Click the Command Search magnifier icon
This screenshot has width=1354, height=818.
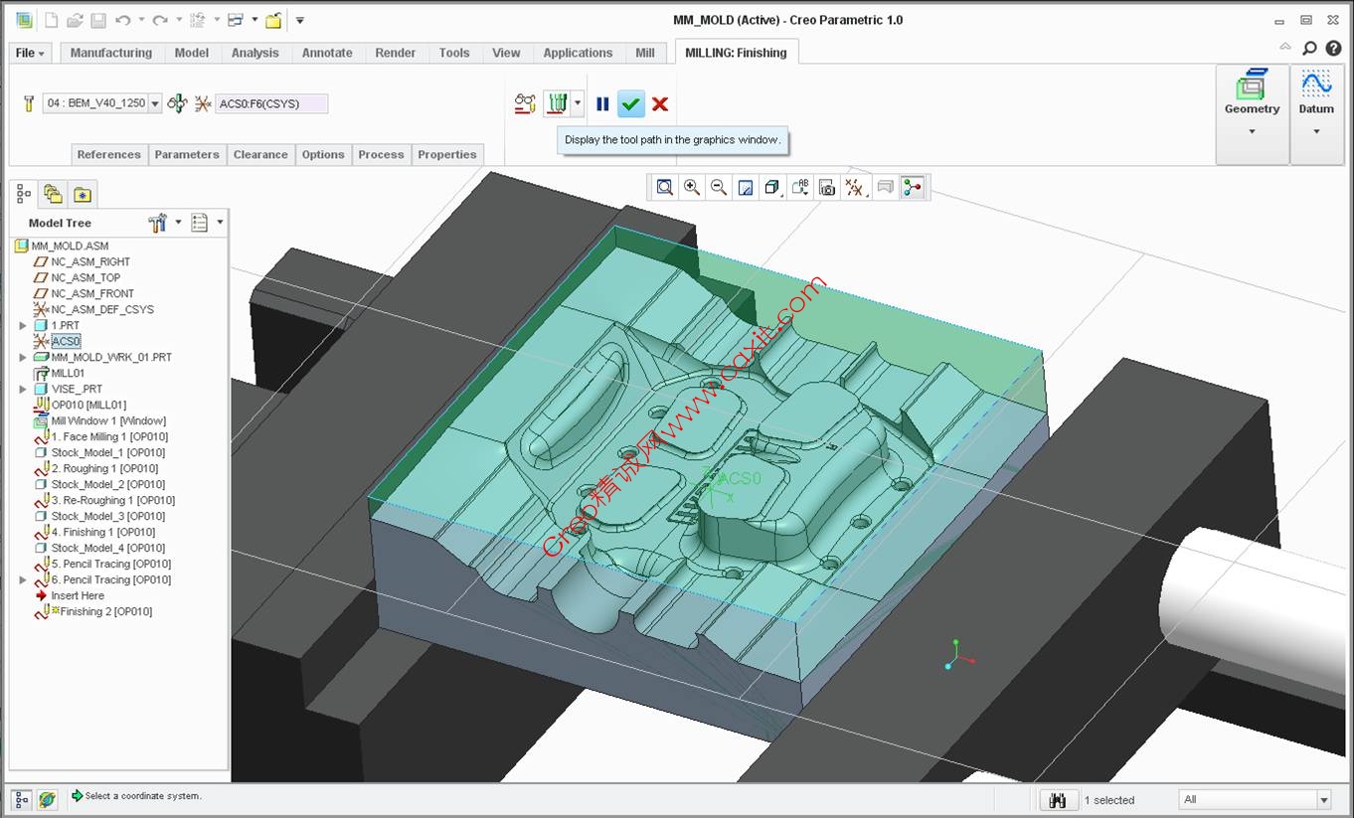pyautogui.click(x=1310, y=48)
